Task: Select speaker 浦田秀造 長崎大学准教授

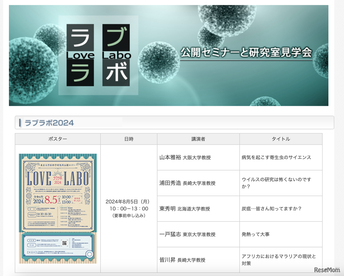Action: point(187,183)
